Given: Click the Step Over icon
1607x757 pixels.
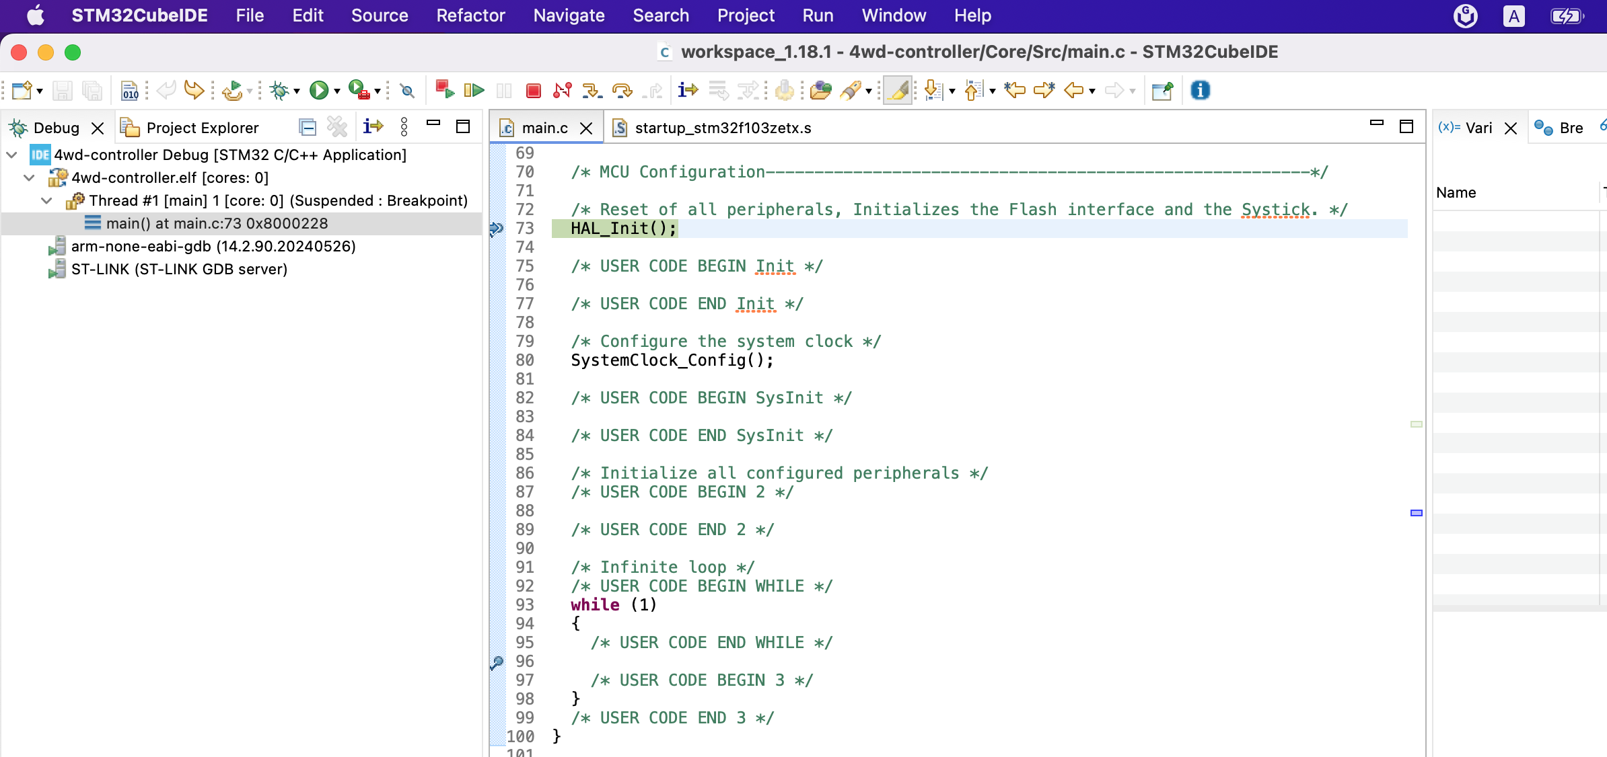Looking at the screenshot, I should coord(622,90).
